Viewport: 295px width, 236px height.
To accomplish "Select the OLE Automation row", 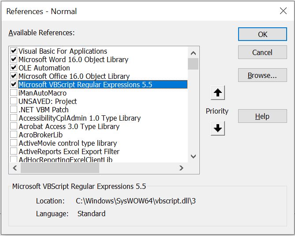I will [44, 68].
